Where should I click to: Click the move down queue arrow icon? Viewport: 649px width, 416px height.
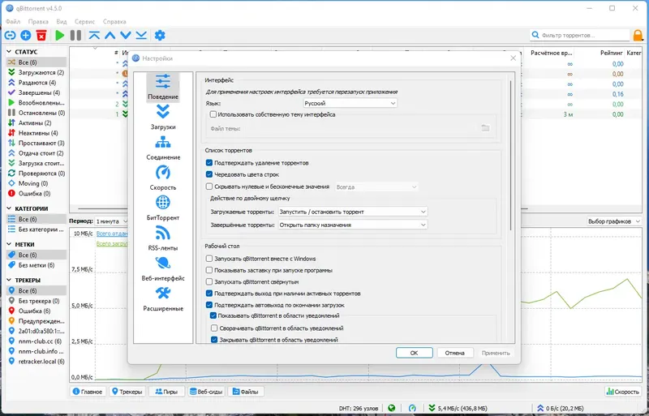tap(126, 36)
